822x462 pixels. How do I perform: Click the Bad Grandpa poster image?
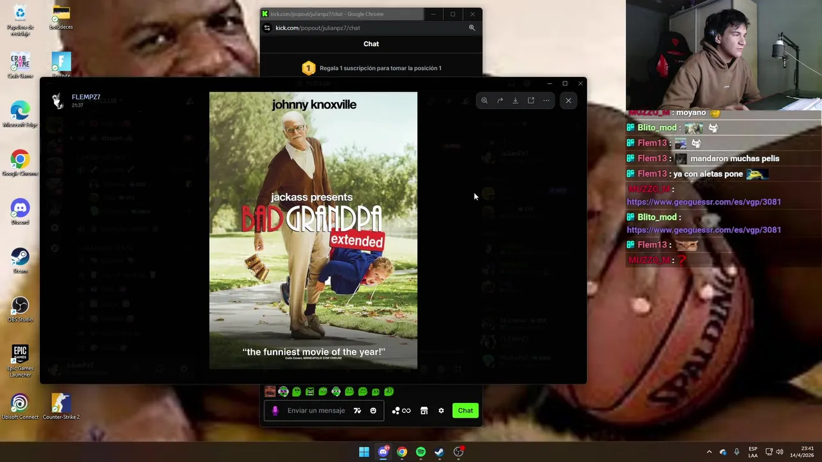pyautogui.click(x=313, y=231)
